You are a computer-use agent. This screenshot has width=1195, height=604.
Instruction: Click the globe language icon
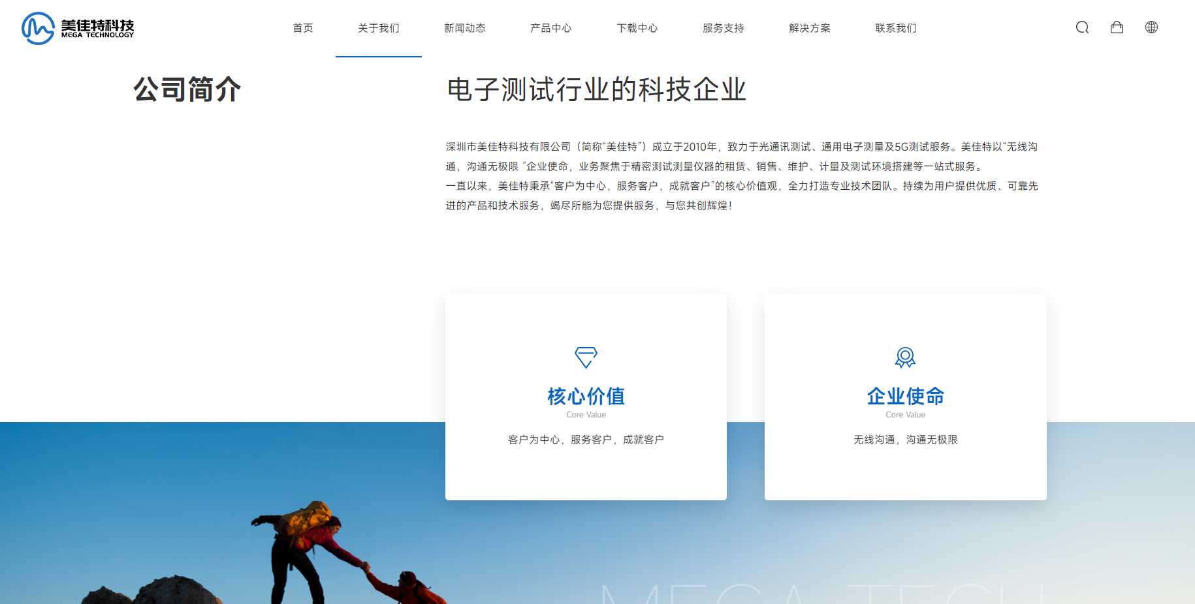(x=1151, y=27)
